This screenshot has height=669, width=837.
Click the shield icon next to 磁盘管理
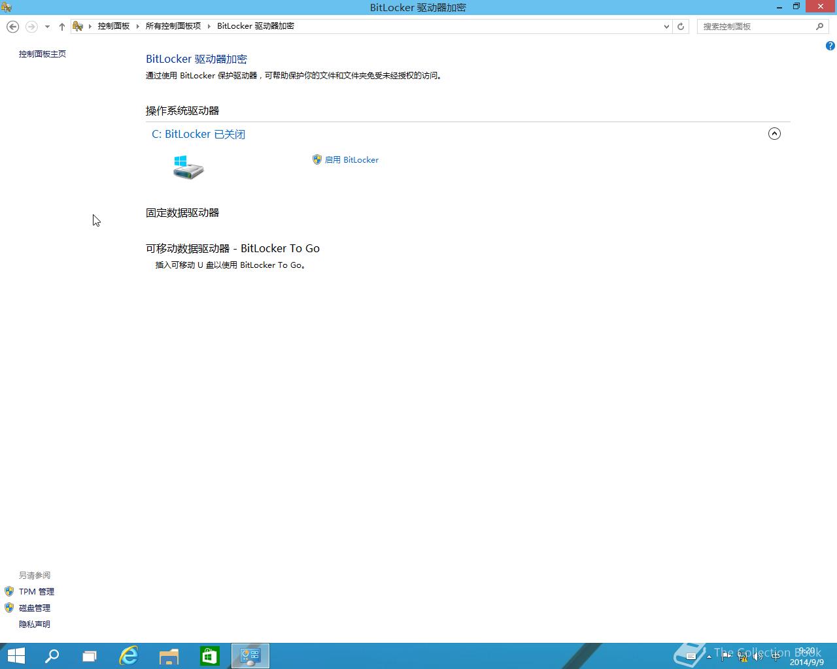coord(9,608)
